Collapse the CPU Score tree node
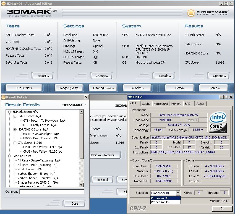This screenshot has width=235, height=214. [x=15, y=143]
